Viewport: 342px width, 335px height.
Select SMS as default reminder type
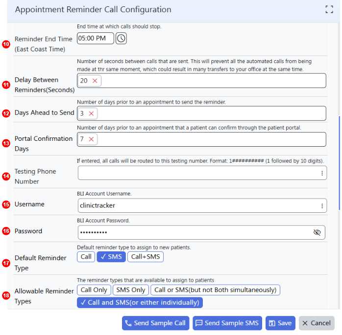coord(111,257)
